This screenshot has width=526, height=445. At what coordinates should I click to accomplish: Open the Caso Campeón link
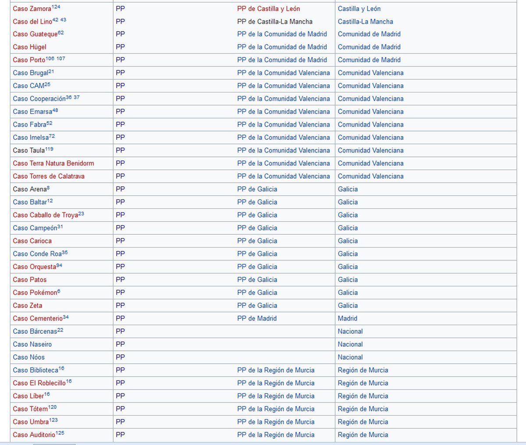[x=35, y=228]
